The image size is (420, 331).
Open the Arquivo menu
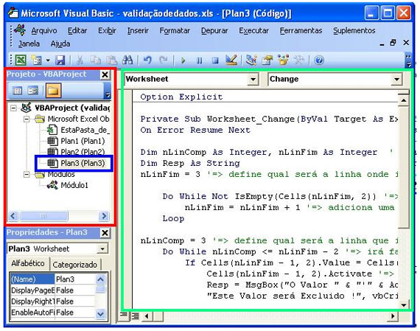click(x=44, y=30)
